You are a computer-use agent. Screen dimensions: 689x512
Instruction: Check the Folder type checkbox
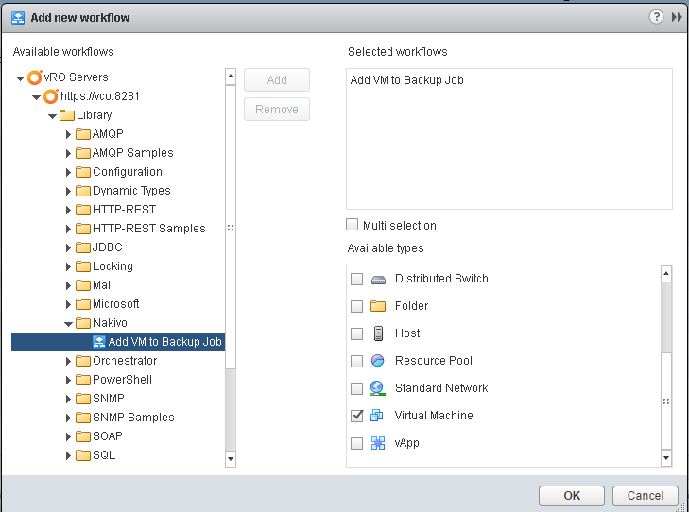point(357,306)
